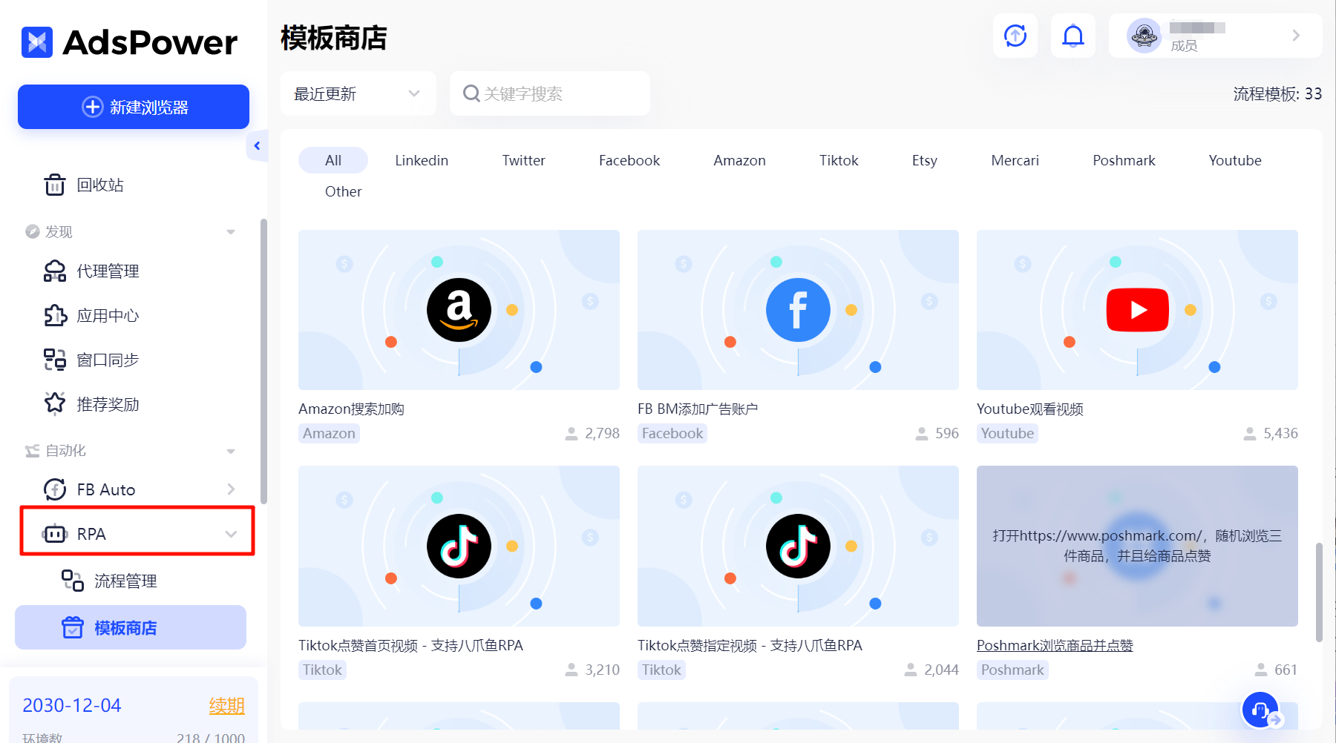Click the FB Auto icon
The width and height of the screenshot is (1336, 743).
coord(55,489)
